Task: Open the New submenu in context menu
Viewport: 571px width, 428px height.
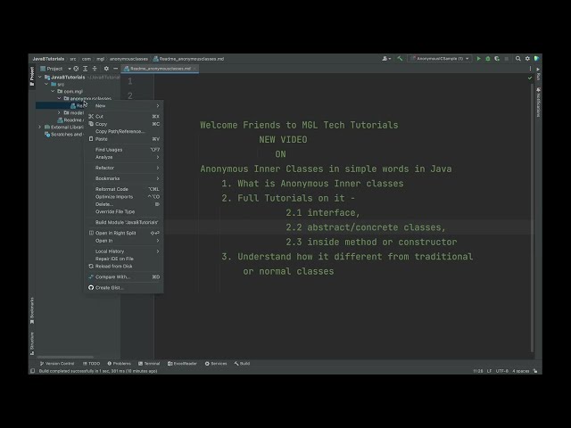Action: coord(124,106)
